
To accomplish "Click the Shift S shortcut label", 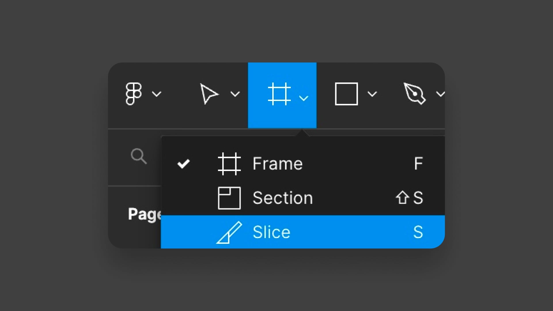I will coord(409,198).
